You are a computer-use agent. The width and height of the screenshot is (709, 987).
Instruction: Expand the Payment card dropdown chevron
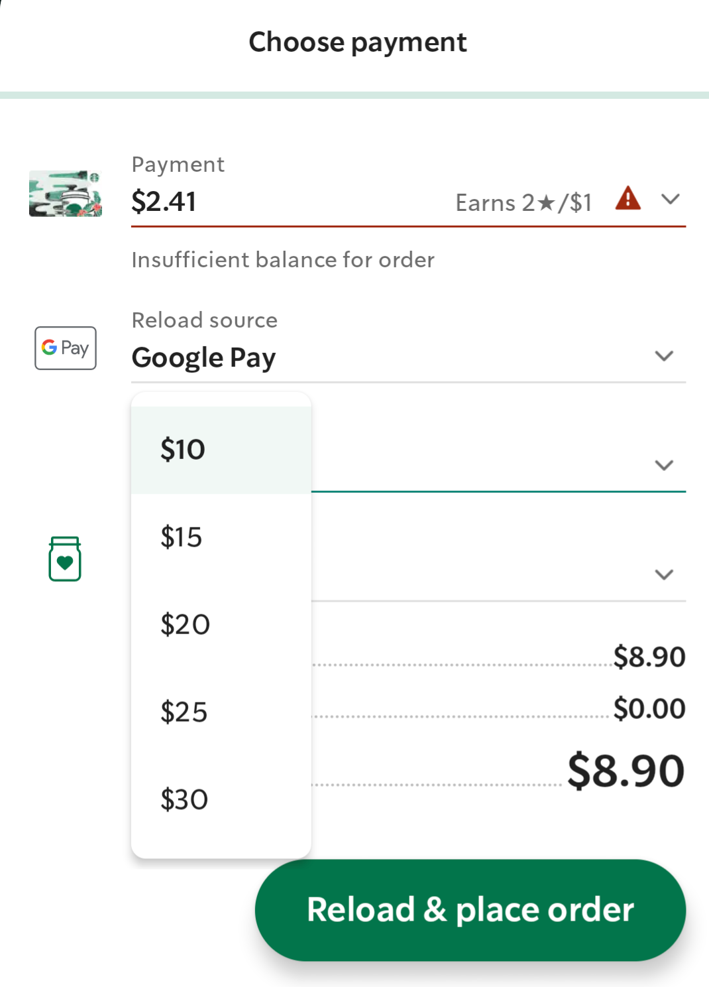tap(671, 199)
